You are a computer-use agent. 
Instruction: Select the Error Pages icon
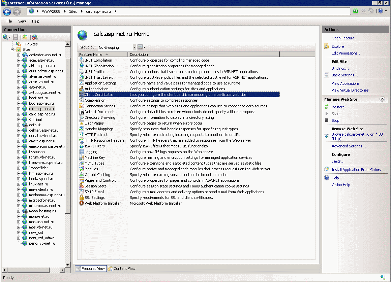82,123
